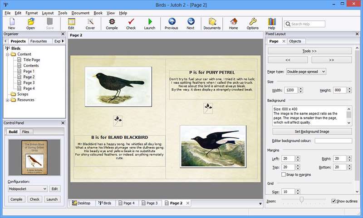
Task: Click the Options wrench icon
Action: (x=253, y=23)
